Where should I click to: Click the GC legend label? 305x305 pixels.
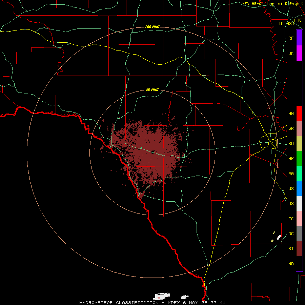(x=291, y=234)
